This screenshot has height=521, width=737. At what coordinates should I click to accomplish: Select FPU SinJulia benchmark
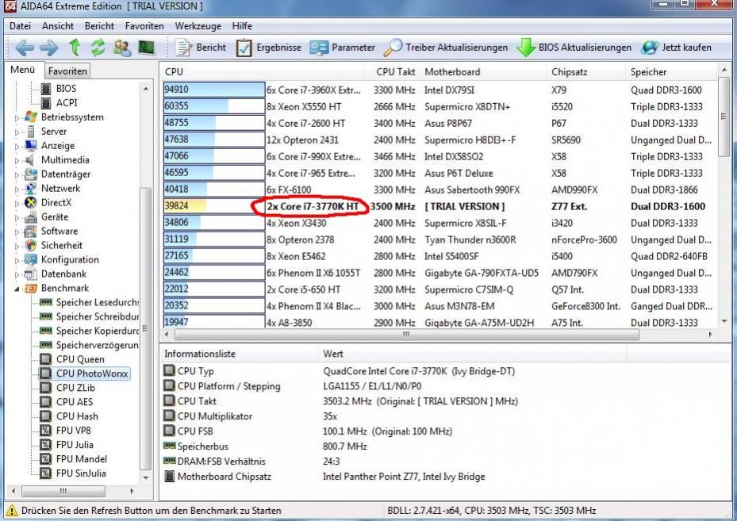point(73,473)
